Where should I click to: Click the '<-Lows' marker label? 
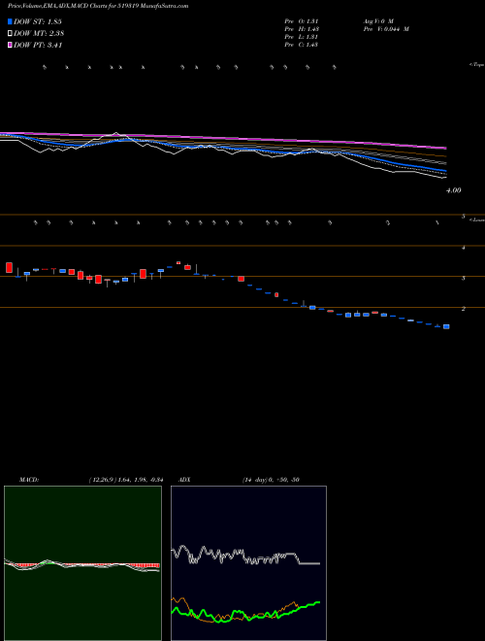click(476, 219)
